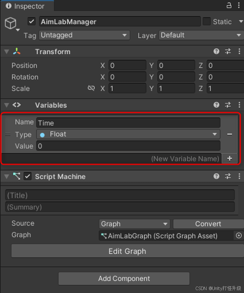This screenshot has width=244, height=293.
Task: Click the Script Machine Title field
Action: (x=120, y=196)
